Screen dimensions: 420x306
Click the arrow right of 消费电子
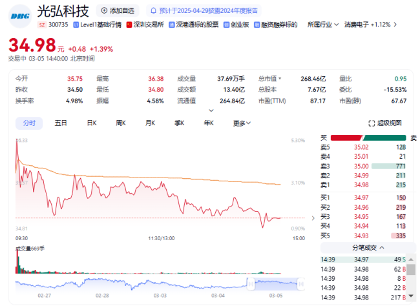395,25
